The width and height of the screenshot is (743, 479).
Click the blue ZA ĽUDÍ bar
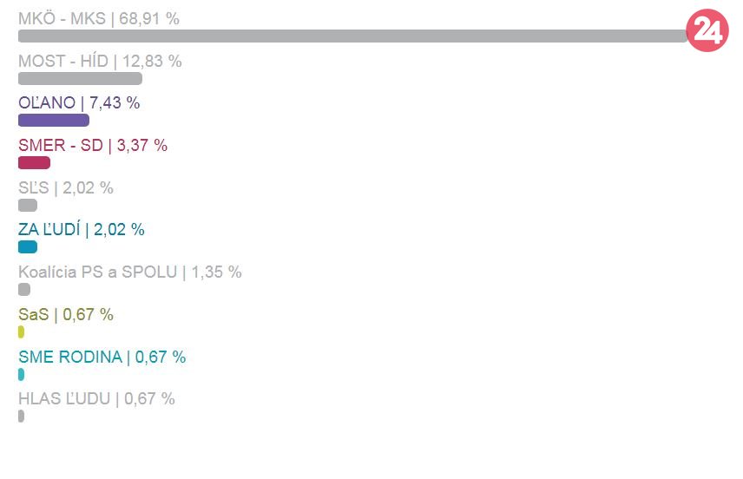(28, 247)
